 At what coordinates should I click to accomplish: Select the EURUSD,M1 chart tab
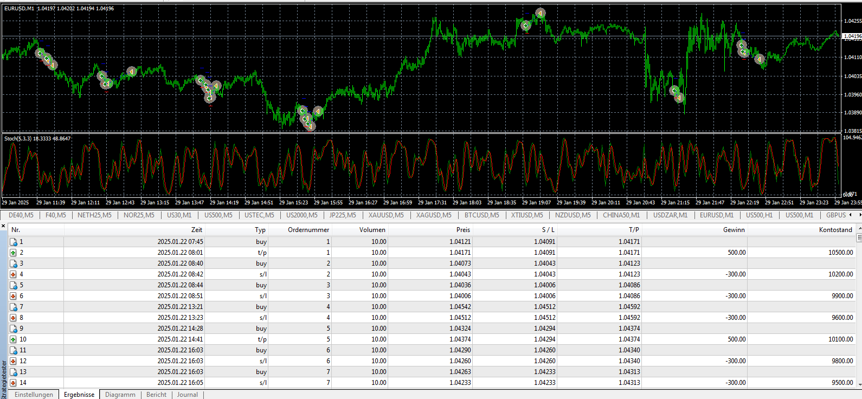tap(717, 215)
